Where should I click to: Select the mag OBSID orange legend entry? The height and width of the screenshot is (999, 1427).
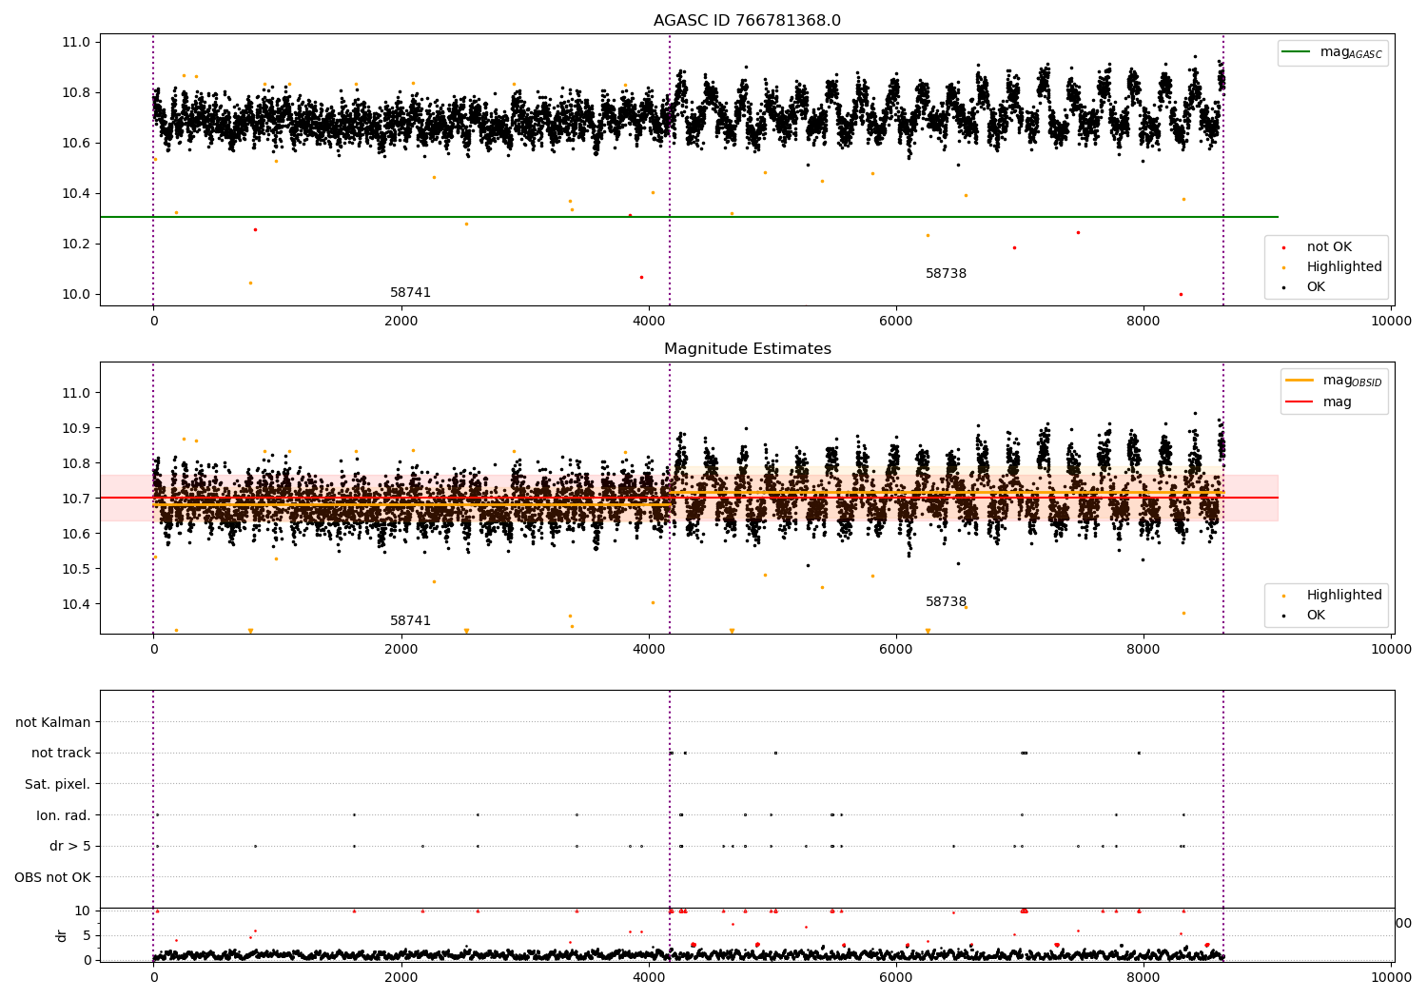tap(1333, 381)
